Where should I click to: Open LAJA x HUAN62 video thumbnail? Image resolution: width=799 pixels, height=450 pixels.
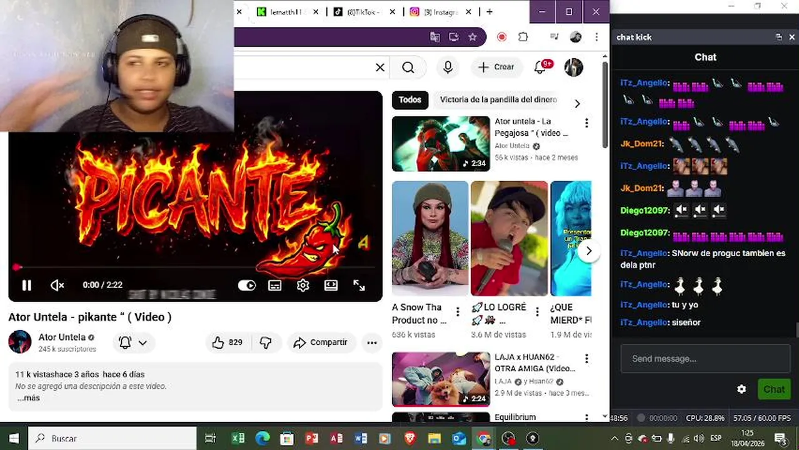(x=441, y=379)
